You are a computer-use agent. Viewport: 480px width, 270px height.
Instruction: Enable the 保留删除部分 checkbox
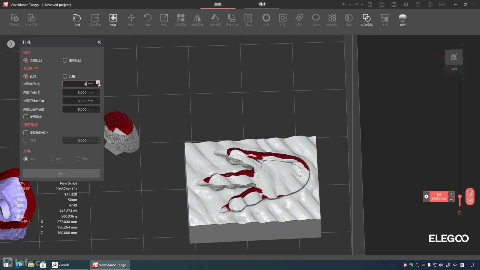point(26,133)
